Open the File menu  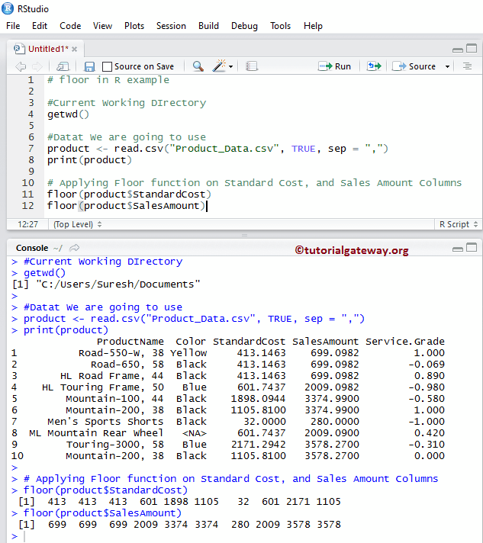(13, 26)
